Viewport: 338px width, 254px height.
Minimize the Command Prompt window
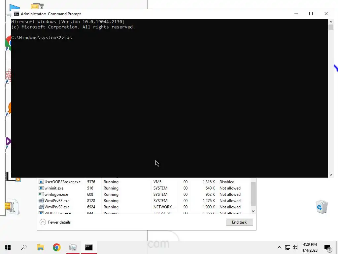pyautogui.click(x=296, y=14)
